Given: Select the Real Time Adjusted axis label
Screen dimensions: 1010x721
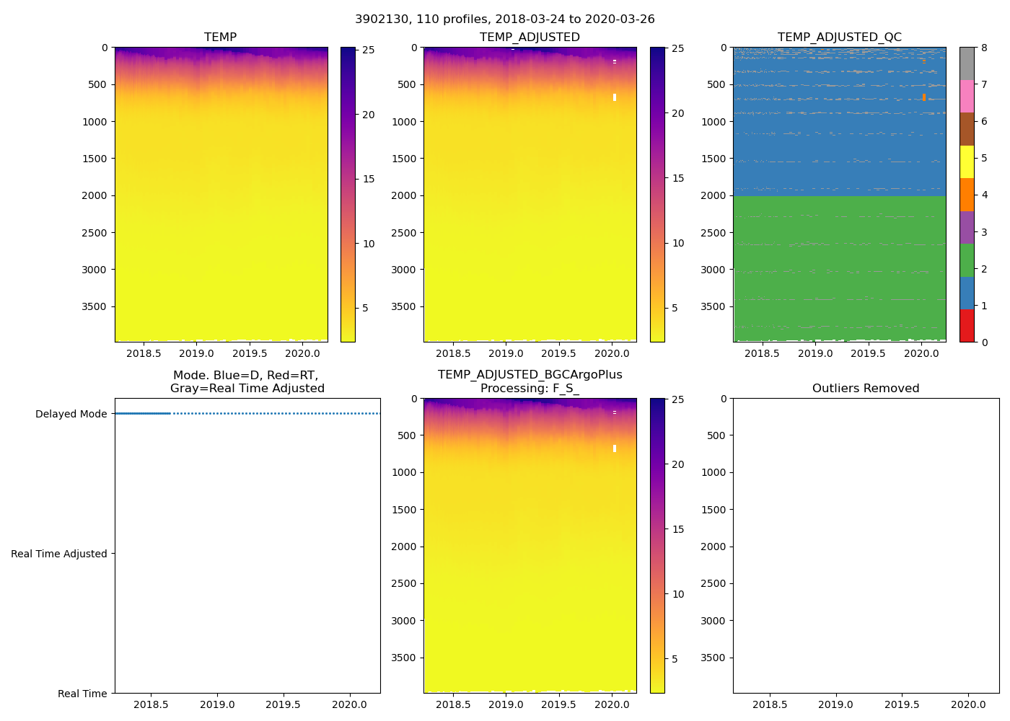Looking at the screenshot, I should (x=58, y=554).
